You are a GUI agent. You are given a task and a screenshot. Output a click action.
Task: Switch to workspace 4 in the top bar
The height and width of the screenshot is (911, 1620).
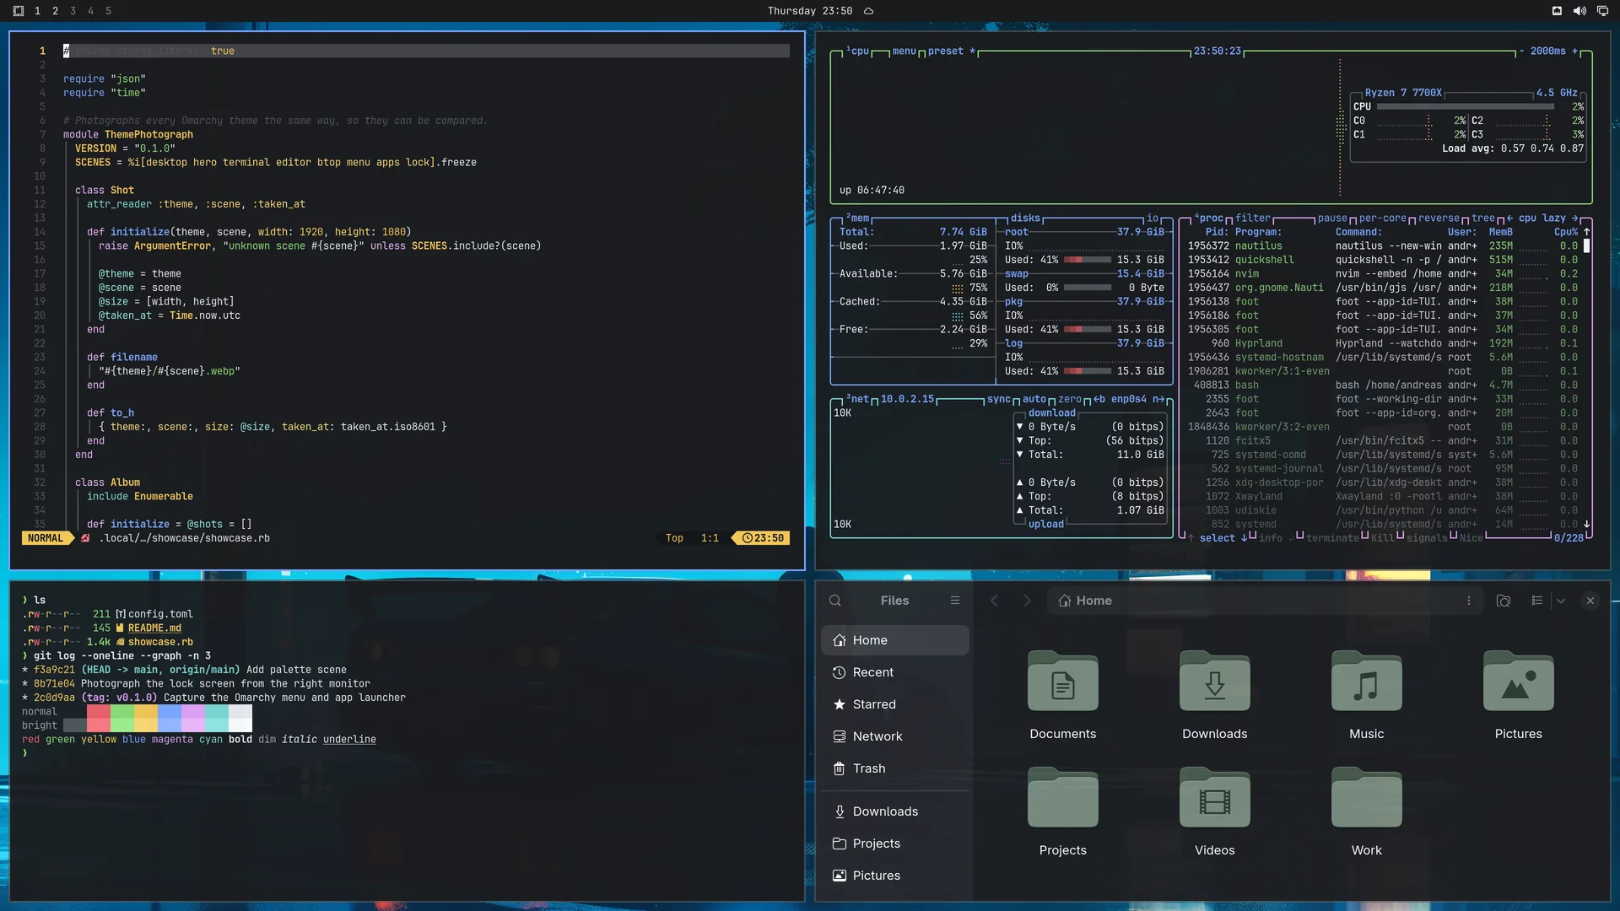tap(90, 11)
